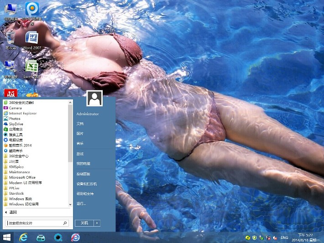Click the Windows Start button on taskbar

pyautogui.click(x=6, y=238)
